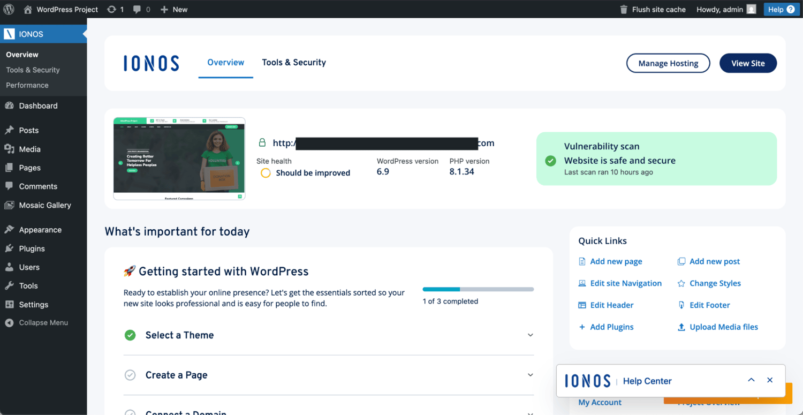Click the green check beside Select a Theme
This screenshot has height=415, width=803.
pos(130,335)
